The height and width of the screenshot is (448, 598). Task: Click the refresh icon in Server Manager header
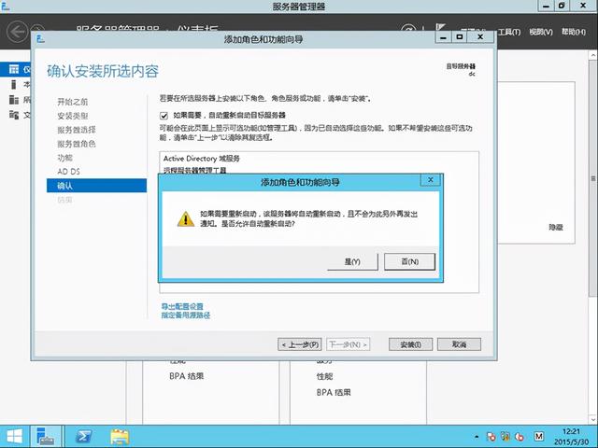coord(408,30)
